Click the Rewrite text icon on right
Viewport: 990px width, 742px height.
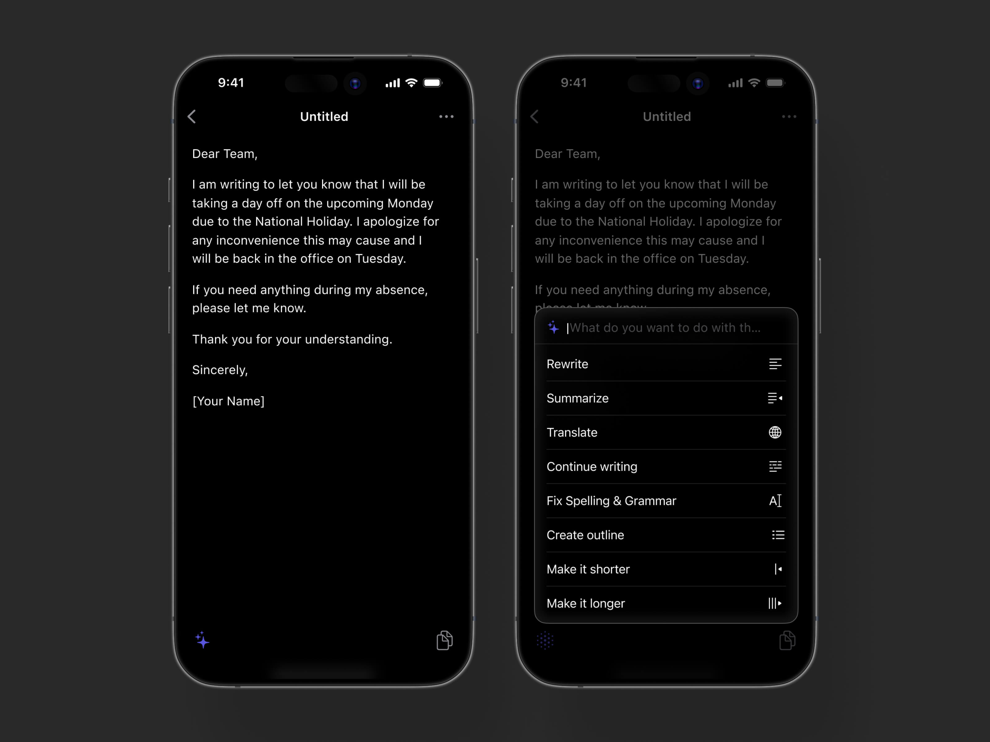pos(775,364)
